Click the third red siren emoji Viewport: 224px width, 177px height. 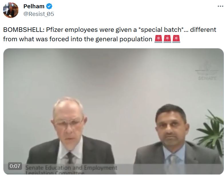pos(176,39)
